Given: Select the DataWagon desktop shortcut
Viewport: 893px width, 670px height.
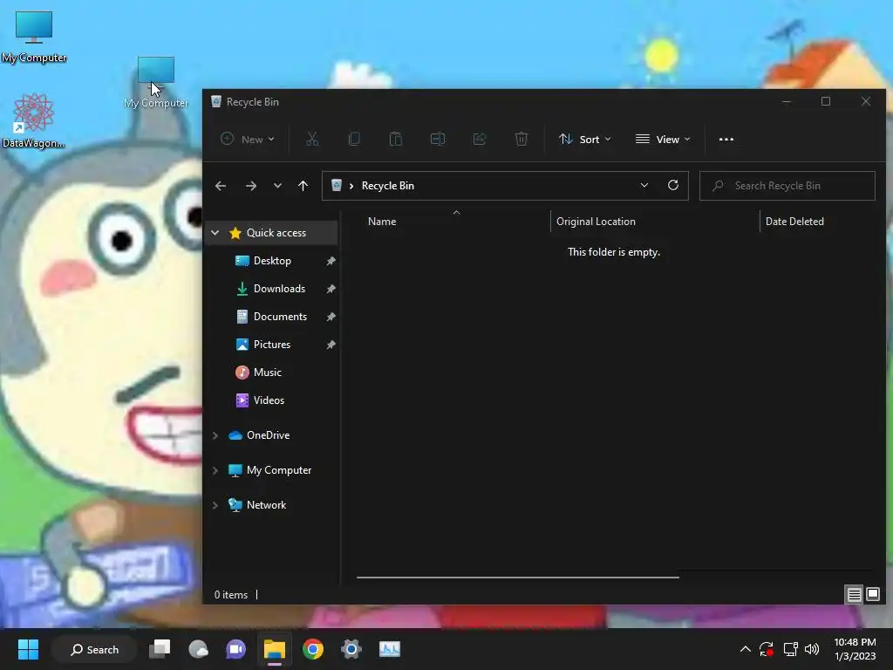Looking at the screenshot, I should coord(34,120).
